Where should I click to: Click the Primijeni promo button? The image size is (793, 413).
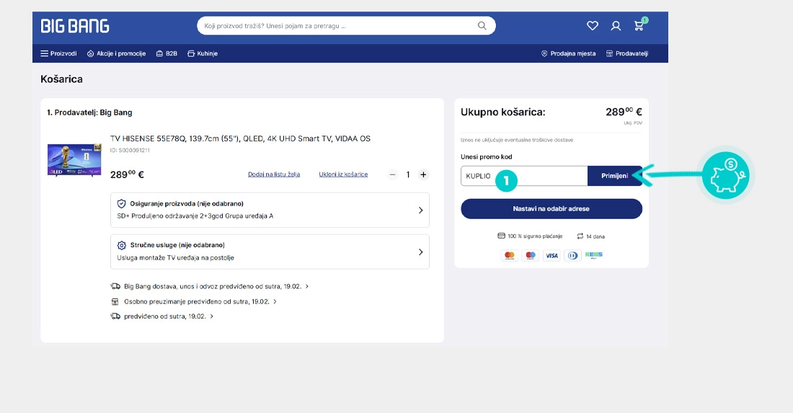(614, 176)
